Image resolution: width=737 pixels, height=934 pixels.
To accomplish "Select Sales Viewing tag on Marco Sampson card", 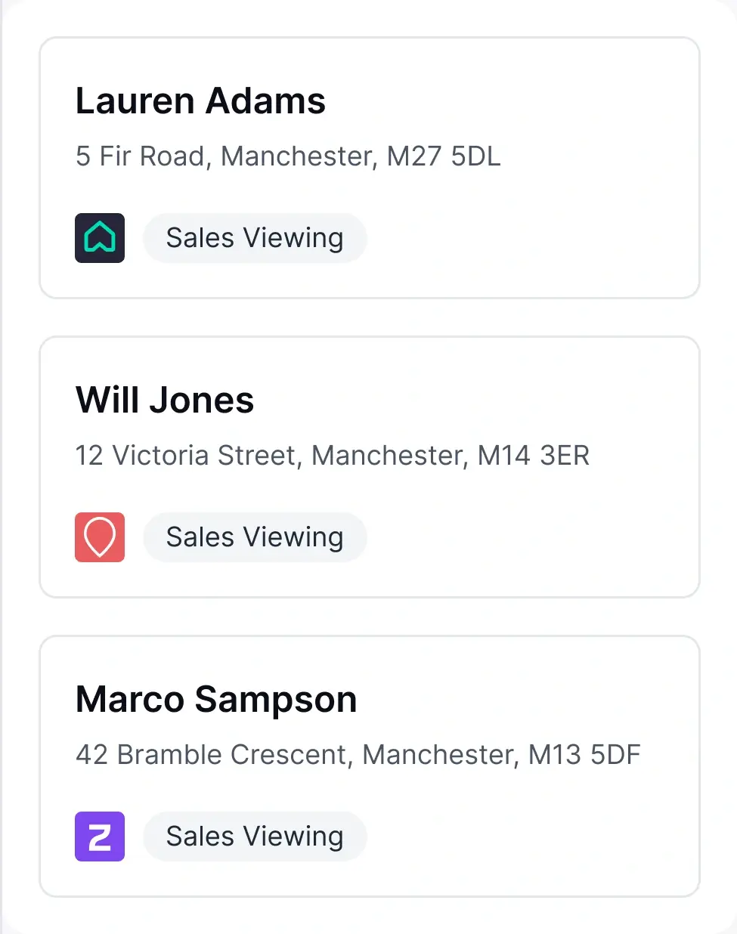I will pos(255,837).
